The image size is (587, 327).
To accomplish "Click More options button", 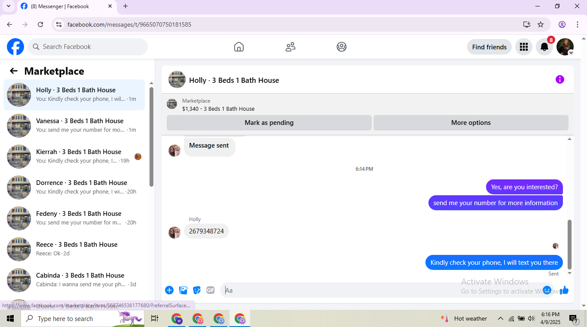I will (471, 123).
